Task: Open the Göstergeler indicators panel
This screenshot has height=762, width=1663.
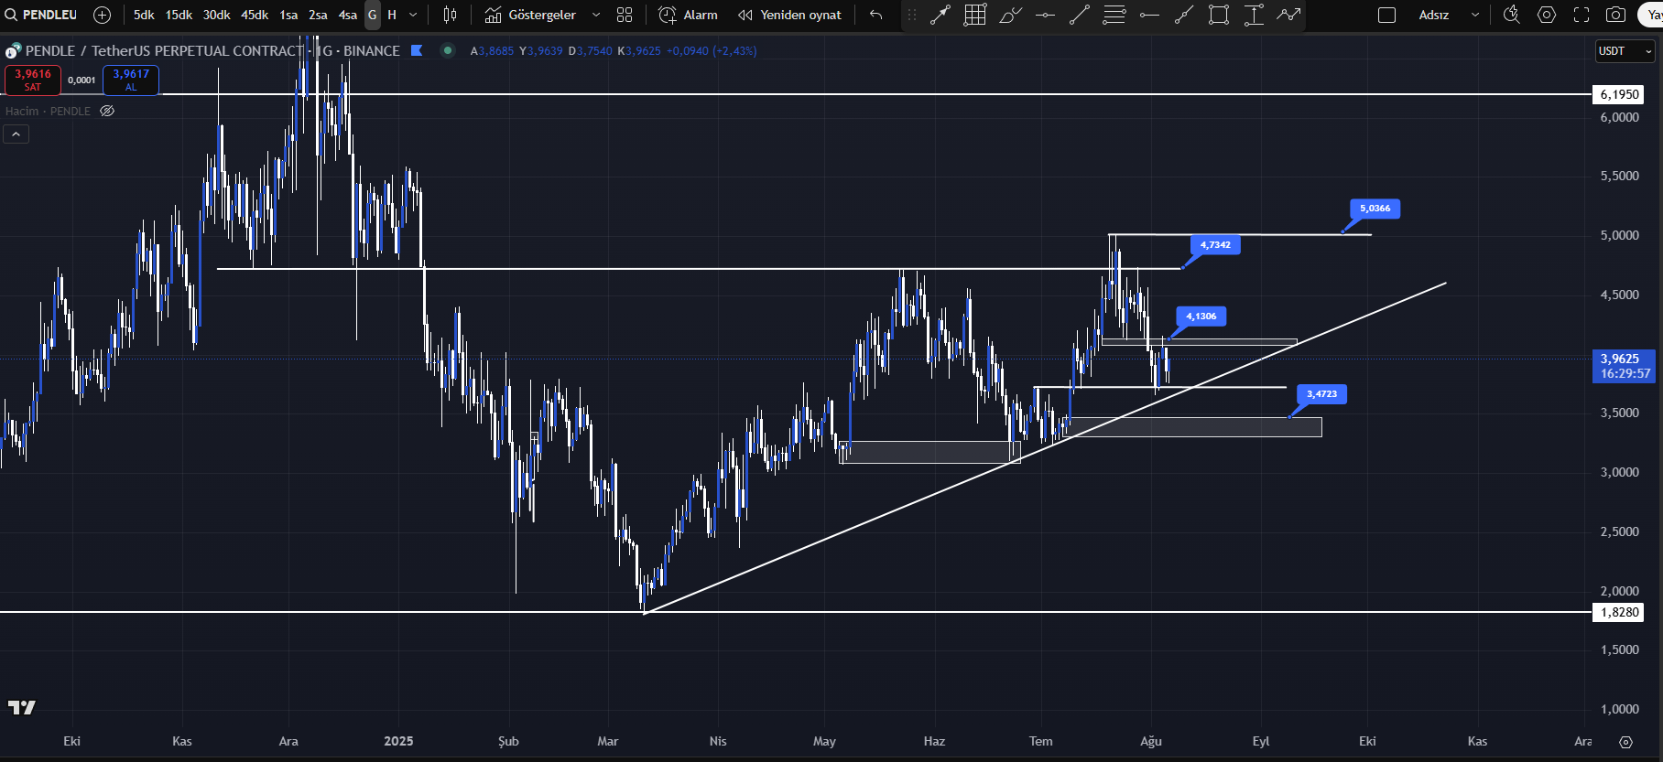Action: point(531,15)
